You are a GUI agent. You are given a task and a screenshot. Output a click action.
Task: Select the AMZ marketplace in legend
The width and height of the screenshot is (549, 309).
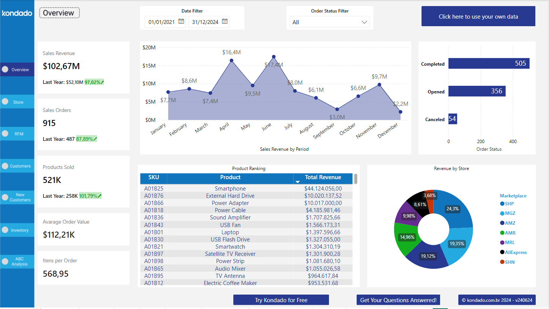click(x=508, y=223)
